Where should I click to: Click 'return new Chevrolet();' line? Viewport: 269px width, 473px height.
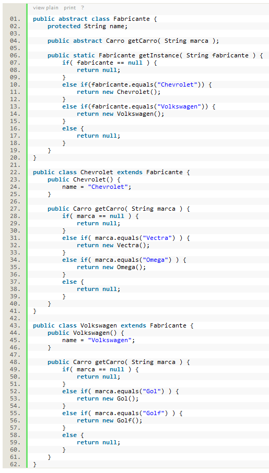(x=119, y=92)
